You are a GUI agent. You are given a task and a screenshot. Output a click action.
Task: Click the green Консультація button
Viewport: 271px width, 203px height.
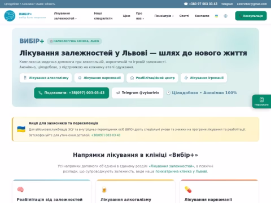[x=251, y=16]
